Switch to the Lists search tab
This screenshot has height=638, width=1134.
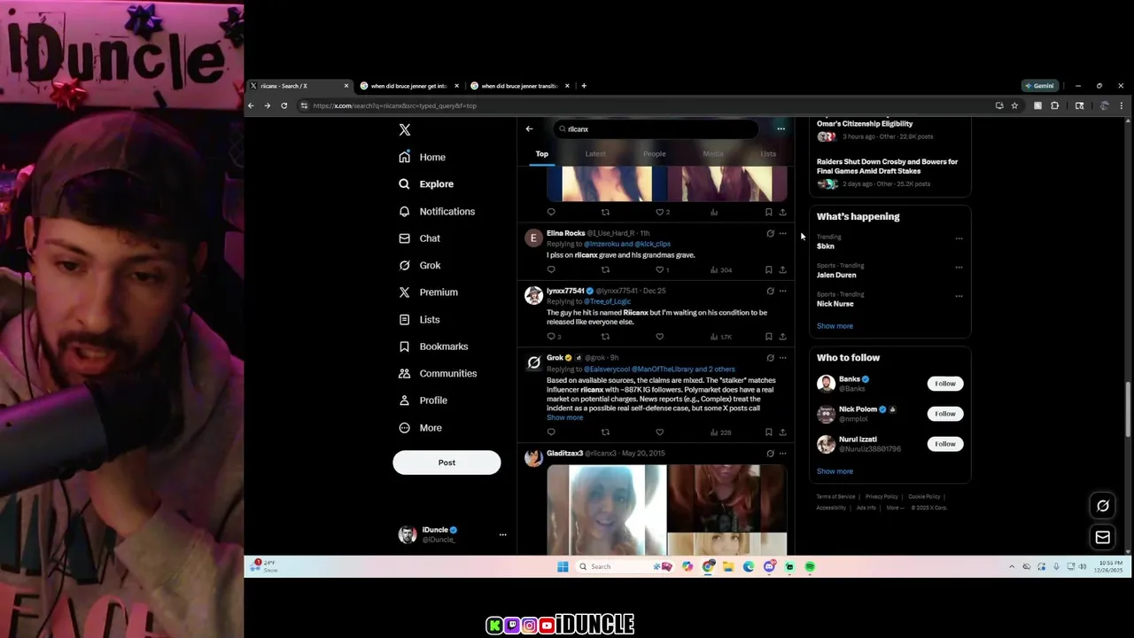pos(768,153)
